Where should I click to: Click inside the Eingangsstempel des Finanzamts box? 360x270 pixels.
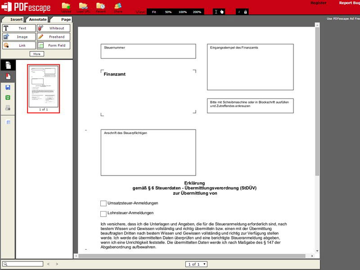[x=250, y=67]
